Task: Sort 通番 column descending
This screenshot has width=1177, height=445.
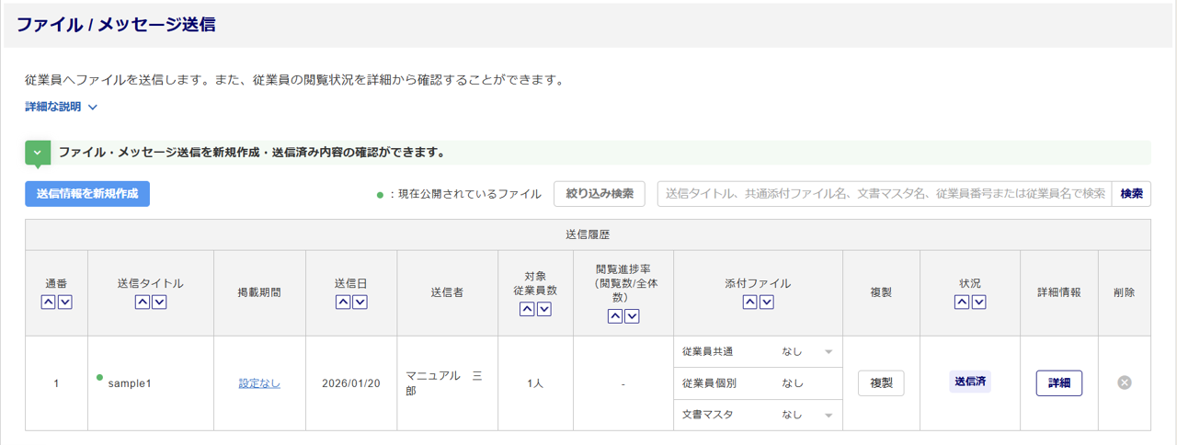Action: coord(64,302)
